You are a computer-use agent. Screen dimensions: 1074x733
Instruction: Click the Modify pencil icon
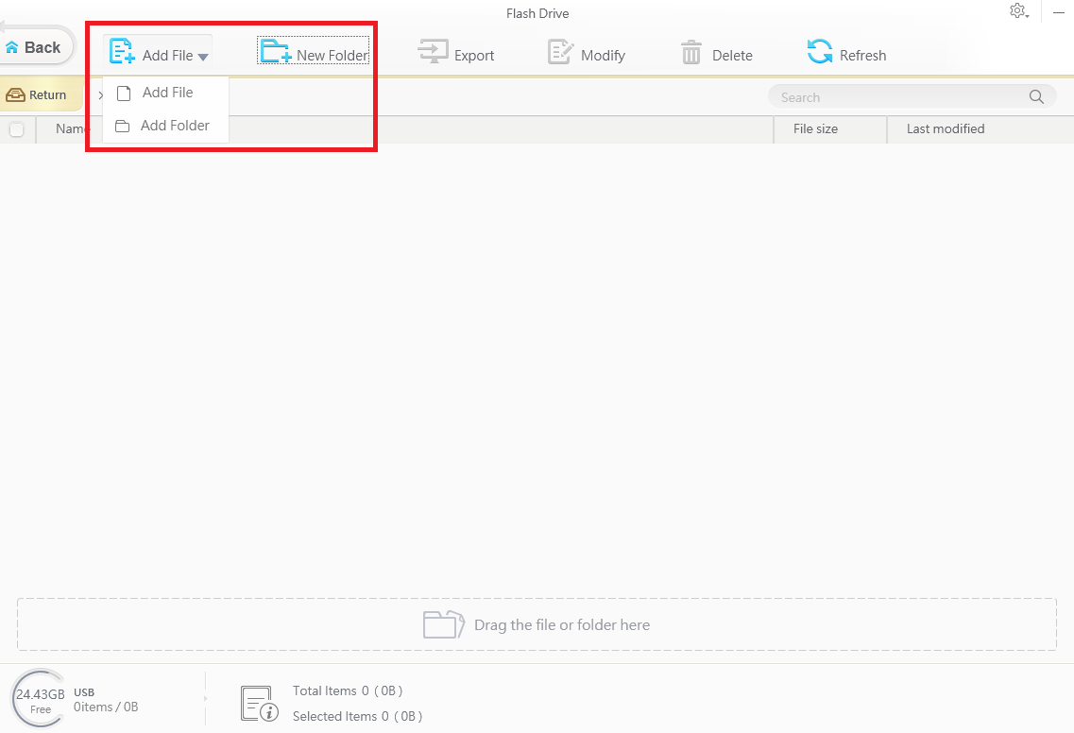point(561,52)
